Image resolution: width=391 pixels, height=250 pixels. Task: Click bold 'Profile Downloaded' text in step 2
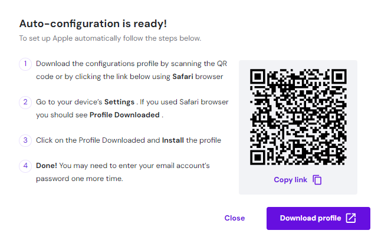pos(124,115)
